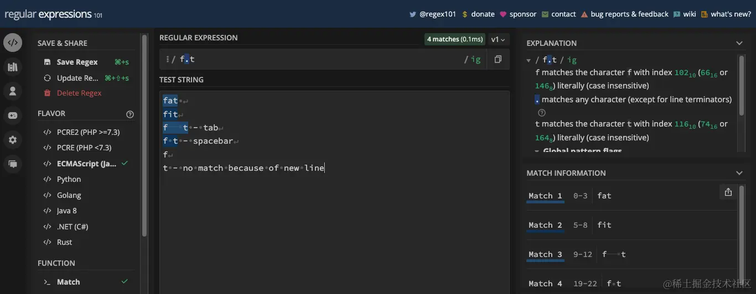756x294 pixels.
Task: Click the Update Regex refresh icon
Action: 47,78
